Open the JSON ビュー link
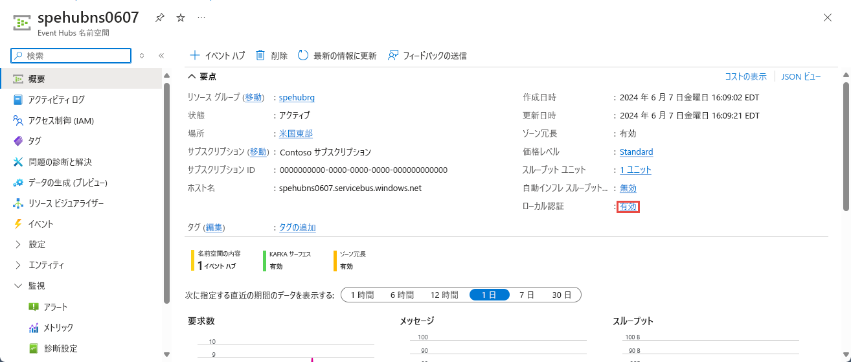Screen dimensions: 851x362 pyautogui.click(x=801, y=76)
